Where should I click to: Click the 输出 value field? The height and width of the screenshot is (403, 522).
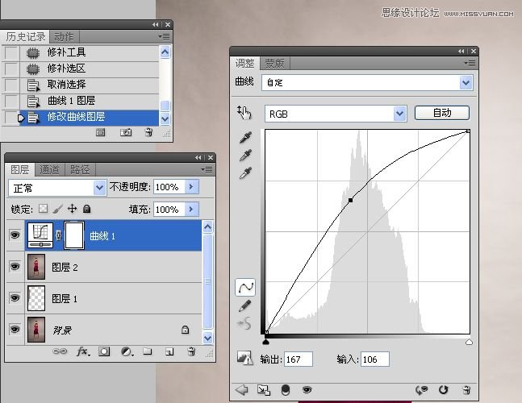[x=298, y=359]
